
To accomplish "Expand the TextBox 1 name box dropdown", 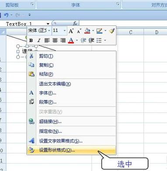I will (48, 24).
